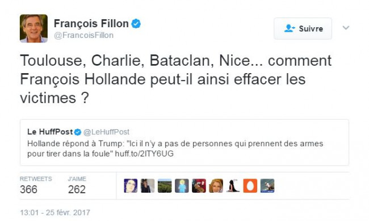369x221 pixels.
Task: Open the @LeHuffPost handle link
Action: (106, 132)
